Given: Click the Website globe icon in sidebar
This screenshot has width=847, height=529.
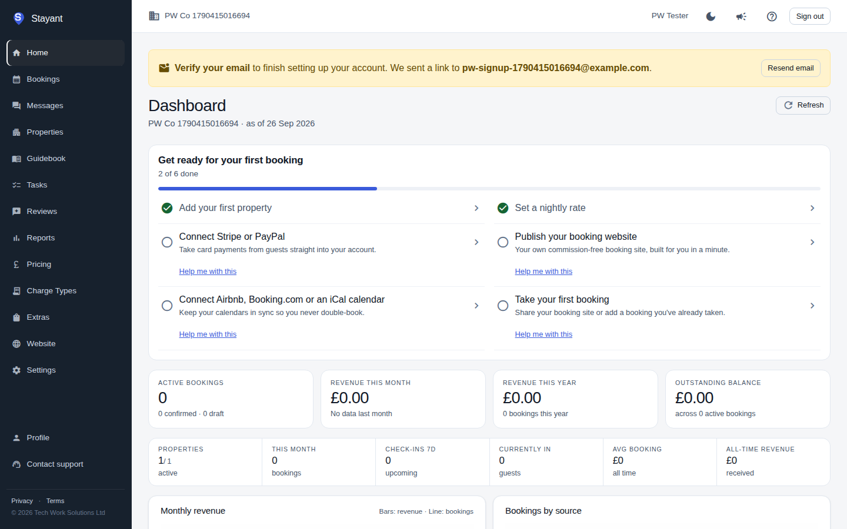Looking at the screenshot, I should pyautogui.click(x=16, y=344).
